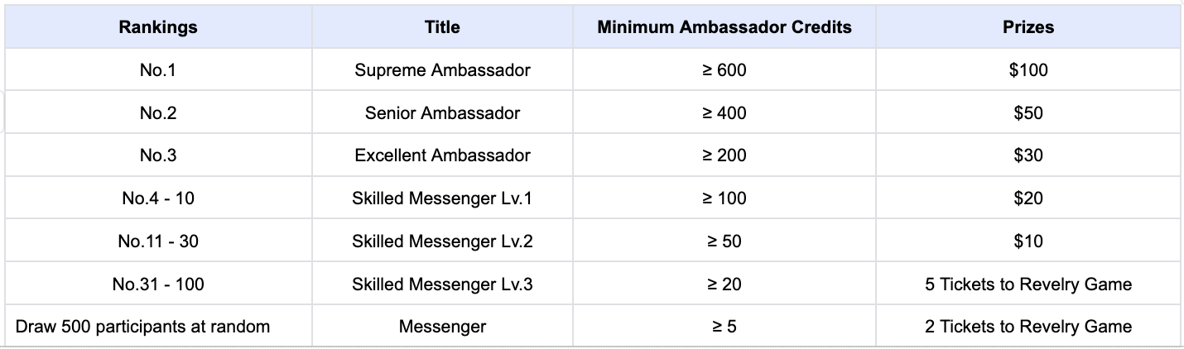1184x349 pixels.
Task: Click the 5 Tickets to Revelry Game cell
Action: 1028,284
